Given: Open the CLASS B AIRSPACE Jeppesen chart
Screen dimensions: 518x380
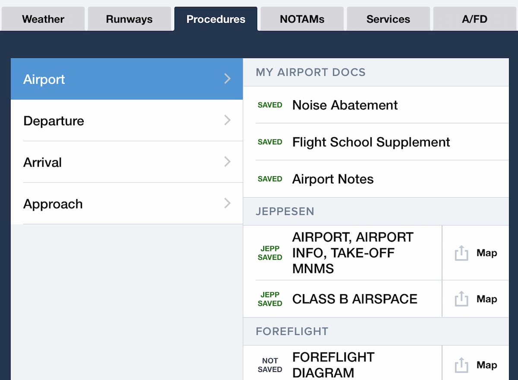Looking at the screenshot, I should 343,299.
